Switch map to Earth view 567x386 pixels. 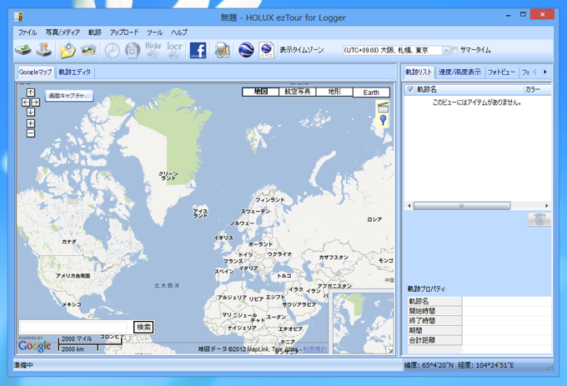371,93
